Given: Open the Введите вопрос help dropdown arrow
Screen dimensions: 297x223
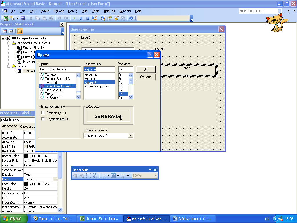Looking at the screenshot, I should click(280, 11).
